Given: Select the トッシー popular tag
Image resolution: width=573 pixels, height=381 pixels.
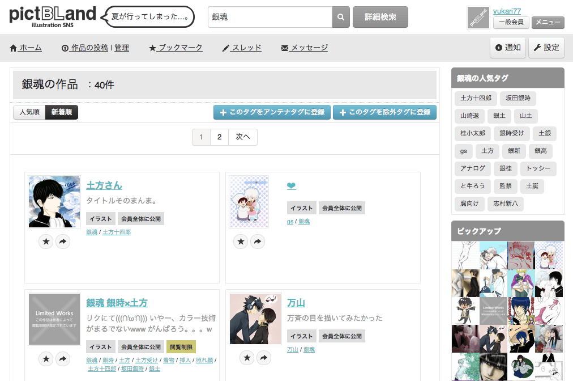Looking at the screenshot, I should [x=538, y=168].
